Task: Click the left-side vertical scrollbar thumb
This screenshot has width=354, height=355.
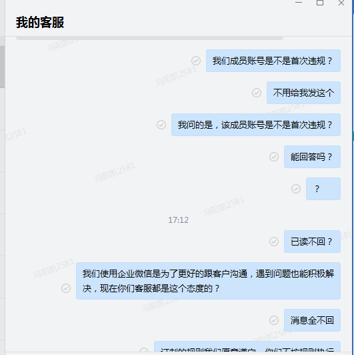Action: (2, 67)
